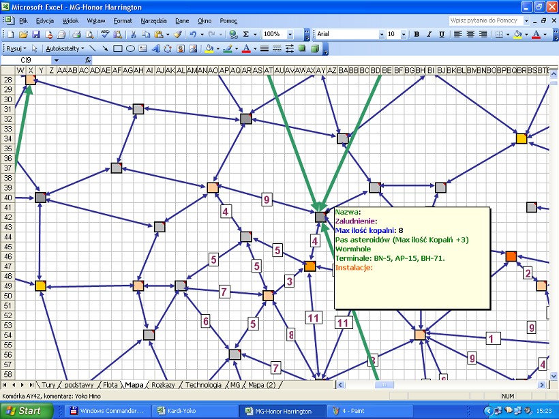Open the Wstaw menu
The width and height of the screenshot is (559, 419).
coord(96,21)
